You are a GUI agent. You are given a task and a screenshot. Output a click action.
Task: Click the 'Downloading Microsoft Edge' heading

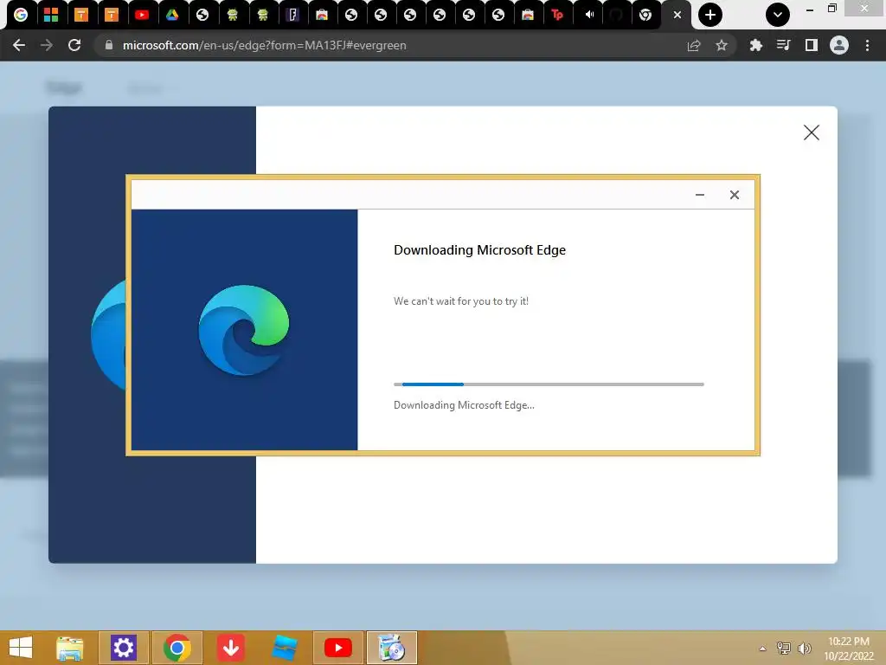click(x=479, y=250)
